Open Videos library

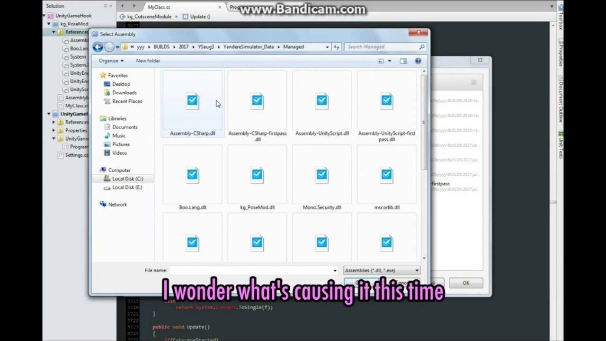[x=119, y=153]
